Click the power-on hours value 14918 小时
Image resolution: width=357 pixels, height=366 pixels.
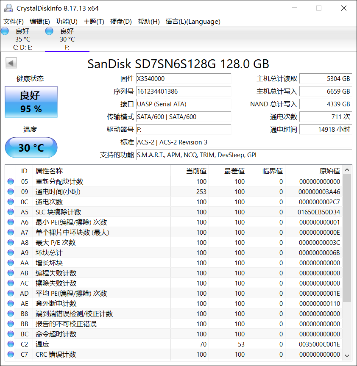pos(326,129)
